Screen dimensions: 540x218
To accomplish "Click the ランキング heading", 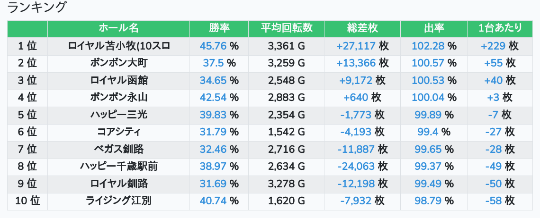I will tap(37, 8).
